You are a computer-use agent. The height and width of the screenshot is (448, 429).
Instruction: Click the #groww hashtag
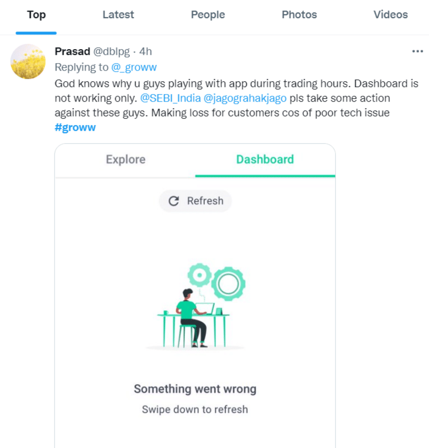point(75,127)
